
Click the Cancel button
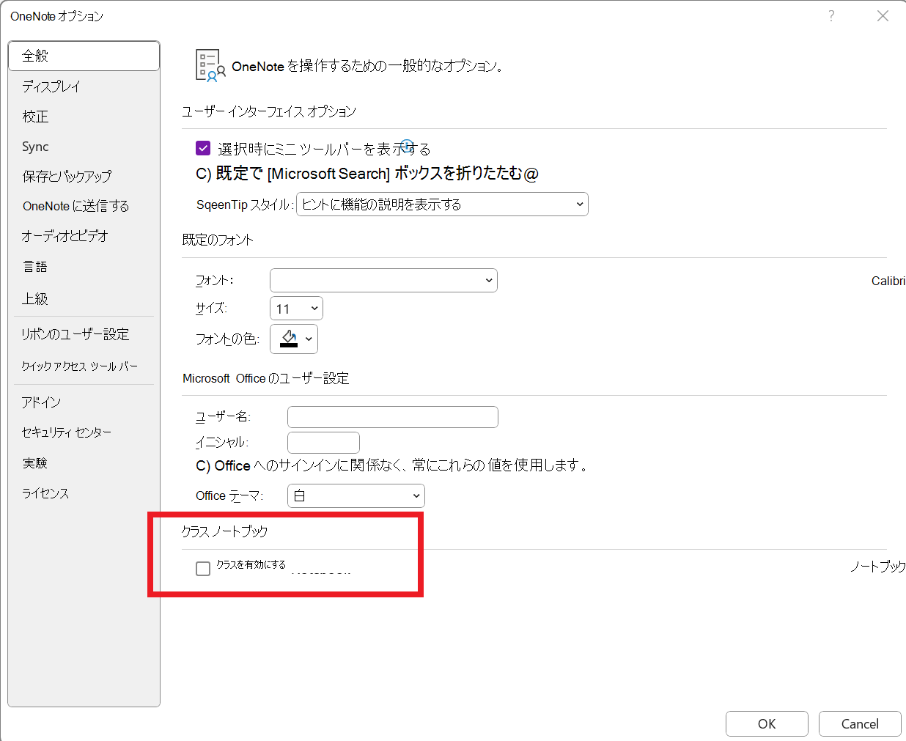[860, 723]
